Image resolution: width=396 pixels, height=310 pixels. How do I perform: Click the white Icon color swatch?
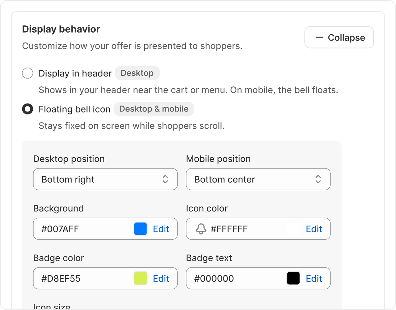293,229
